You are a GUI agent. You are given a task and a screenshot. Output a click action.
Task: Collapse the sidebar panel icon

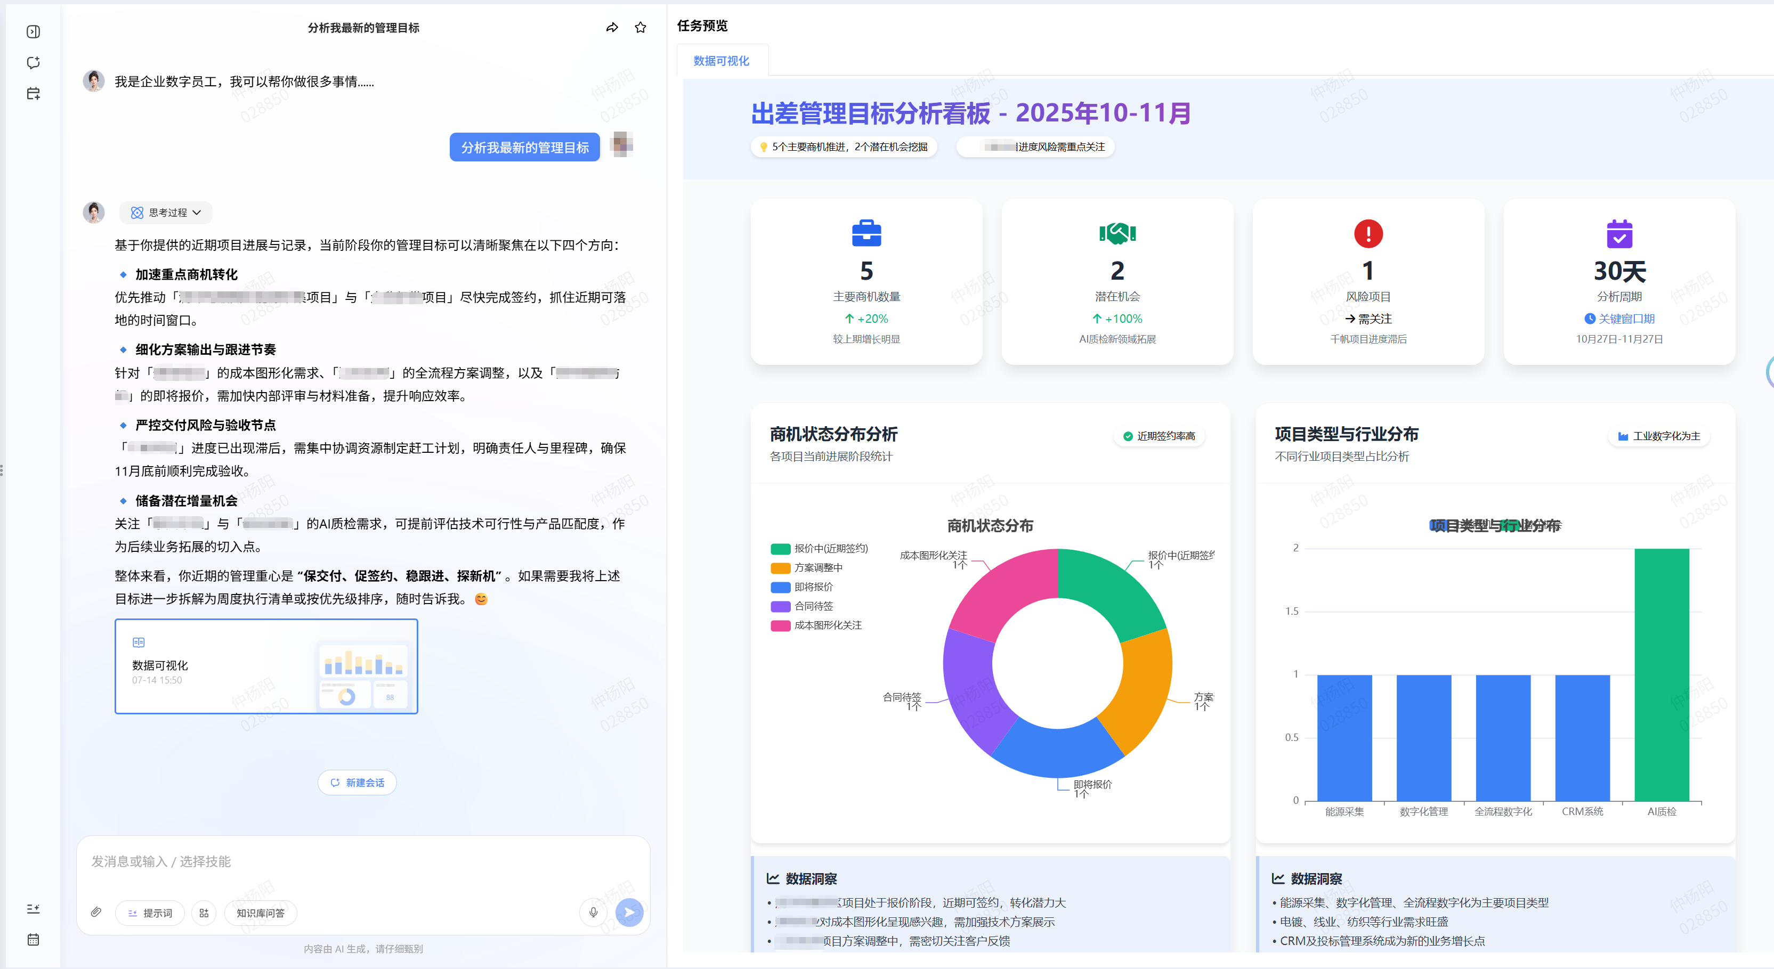click(x=33, y=31)
